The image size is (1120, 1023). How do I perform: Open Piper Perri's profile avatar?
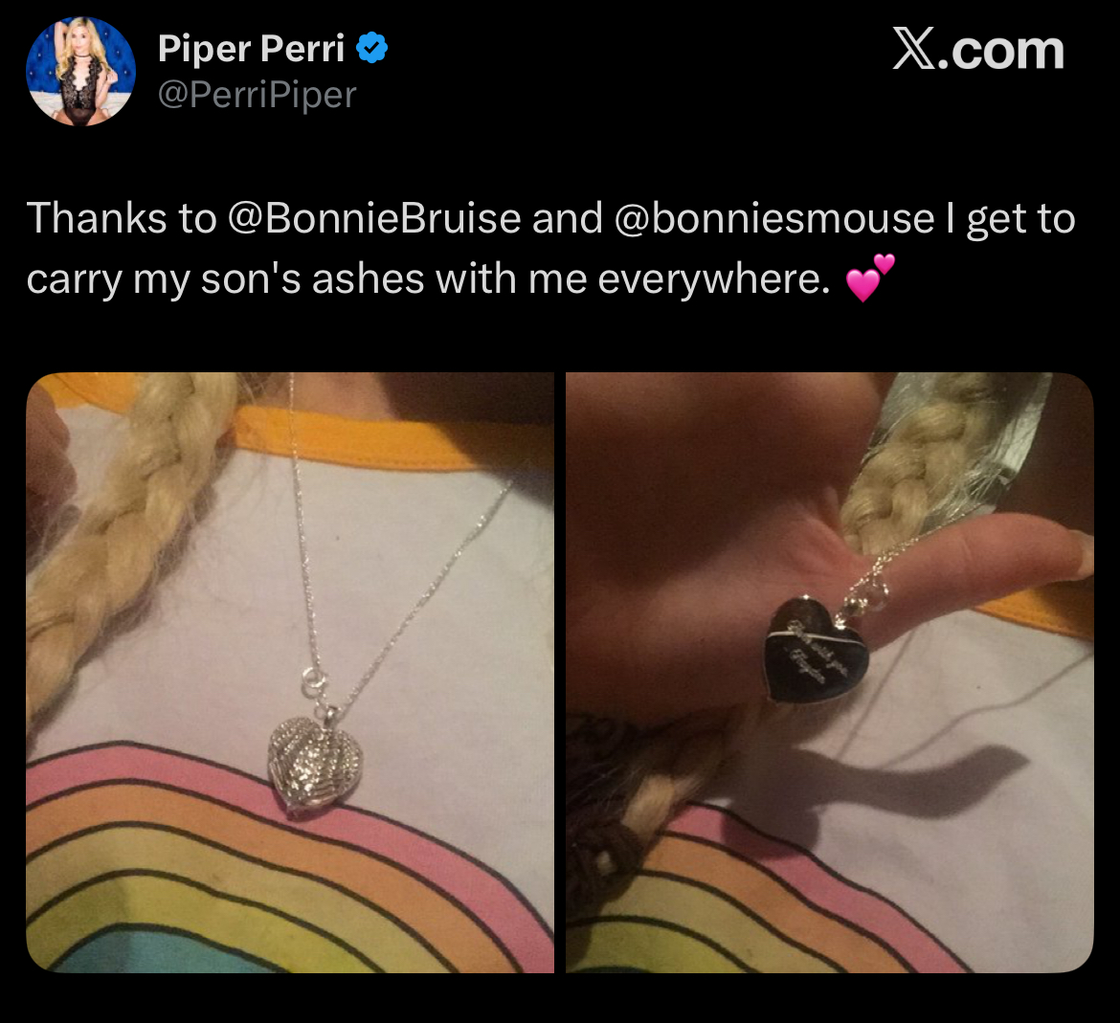(x=80, y=72)
